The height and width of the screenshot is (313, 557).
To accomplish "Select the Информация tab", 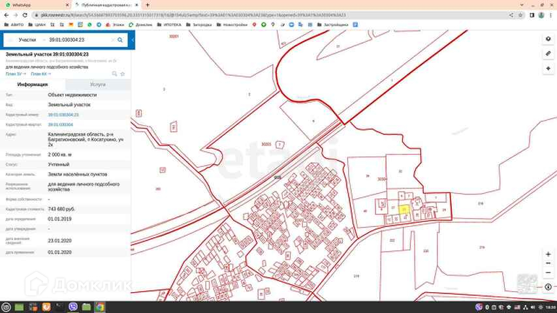I will tap(33, 85).
